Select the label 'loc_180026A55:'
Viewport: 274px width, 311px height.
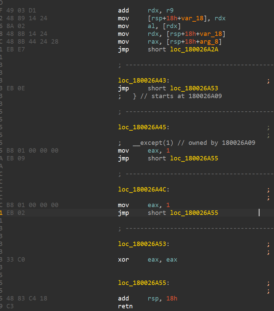(x=144, y=283)
